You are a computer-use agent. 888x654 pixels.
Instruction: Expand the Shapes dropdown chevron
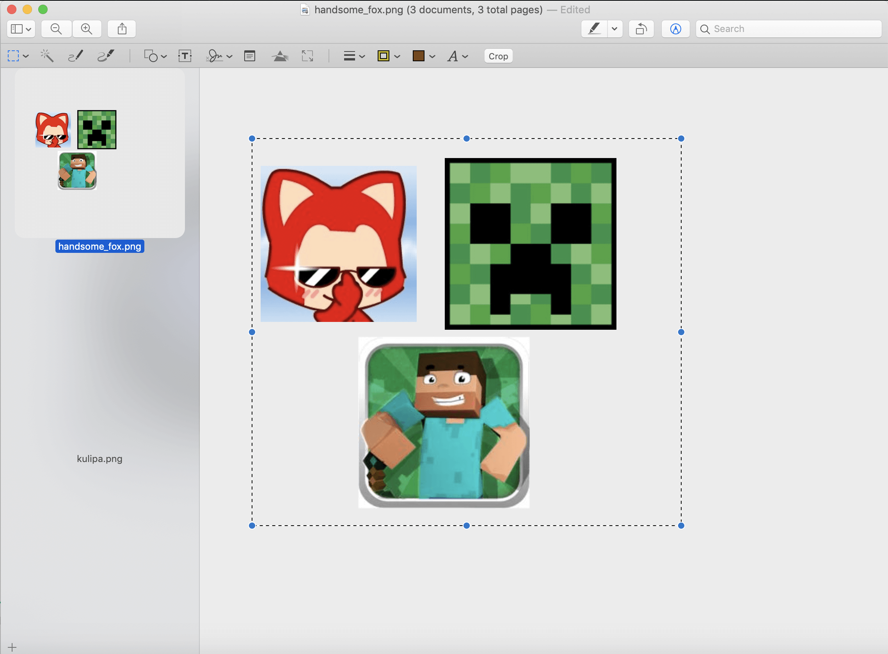164,56
